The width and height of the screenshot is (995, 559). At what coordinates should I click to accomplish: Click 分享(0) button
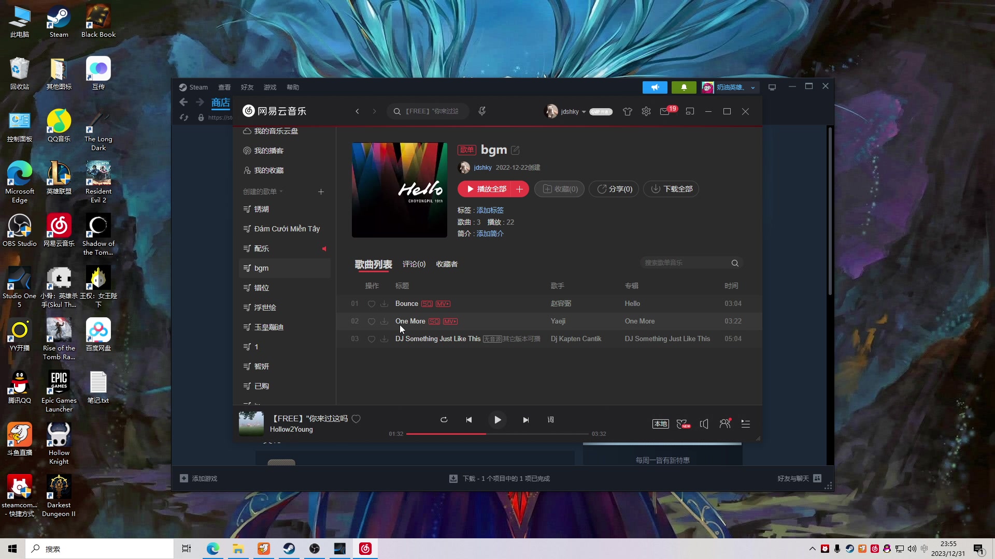(614, 189)
